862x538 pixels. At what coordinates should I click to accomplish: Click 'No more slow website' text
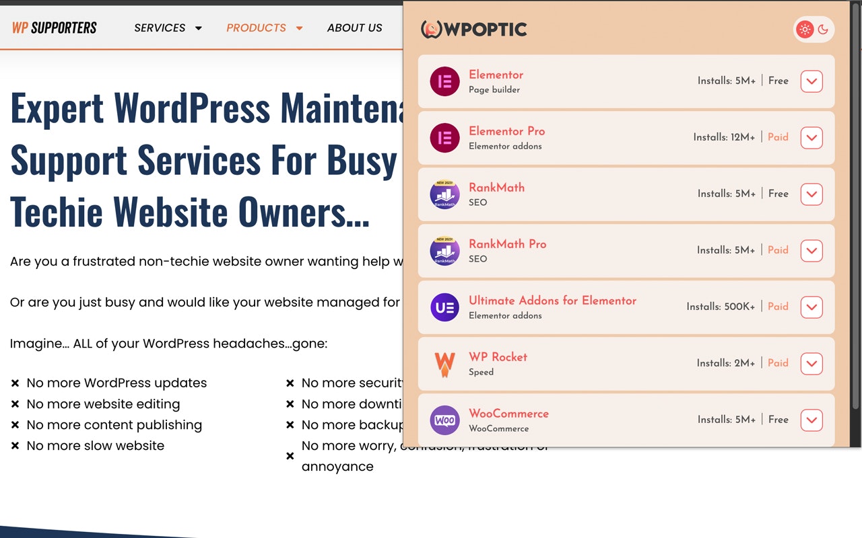coord(95,446)
